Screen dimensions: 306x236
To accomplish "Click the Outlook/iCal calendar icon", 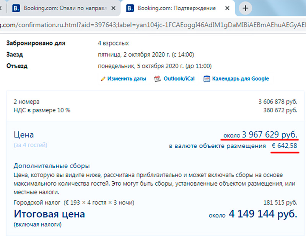I will (157, 79).
